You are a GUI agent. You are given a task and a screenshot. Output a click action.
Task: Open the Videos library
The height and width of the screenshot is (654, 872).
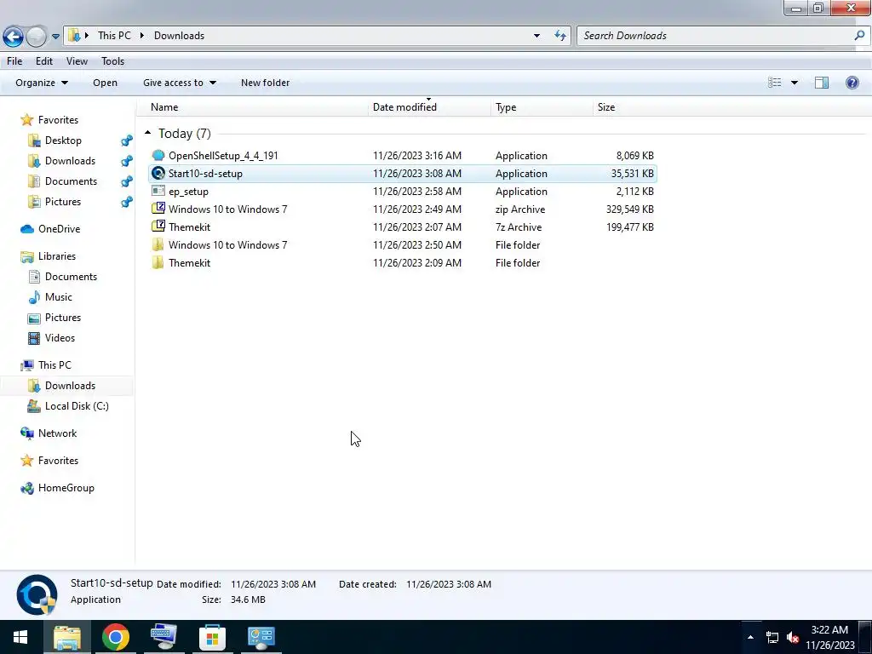point(60,338)
